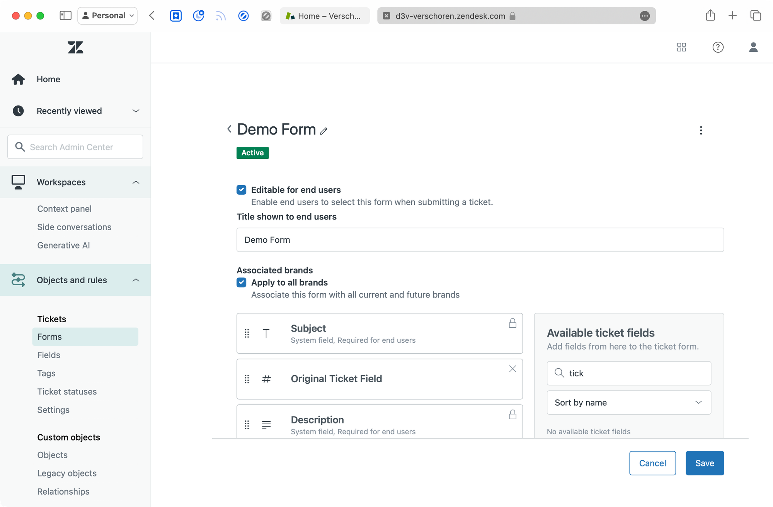This screenshot has height=507, width=773.
Task: Click the help question mark icon
Action: 718,47
